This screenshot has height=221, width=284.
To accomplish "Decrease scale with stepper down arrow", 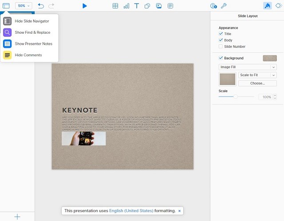I will pyautogui.click(x=275, y=98).
